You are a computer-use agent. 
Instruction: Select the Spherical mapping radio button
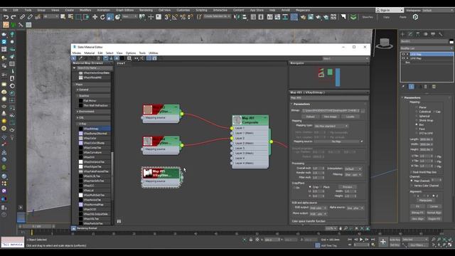click(417, 116)
